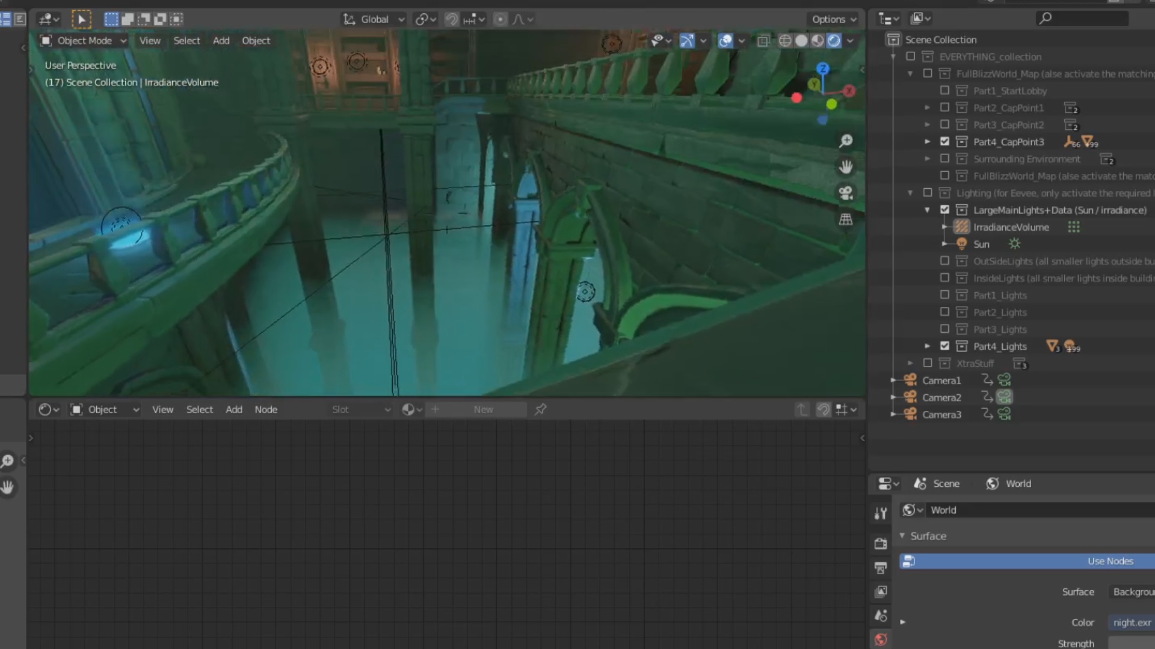Select material preview shading
Screen dimensions: 1155x649
pos(818,40)
